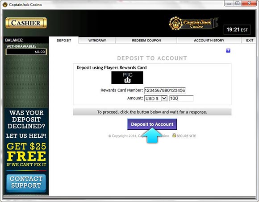The width and height of the screenshot is (259, 202).
Task: Focus the Rewards Card Number field
Action: point(165,91)
